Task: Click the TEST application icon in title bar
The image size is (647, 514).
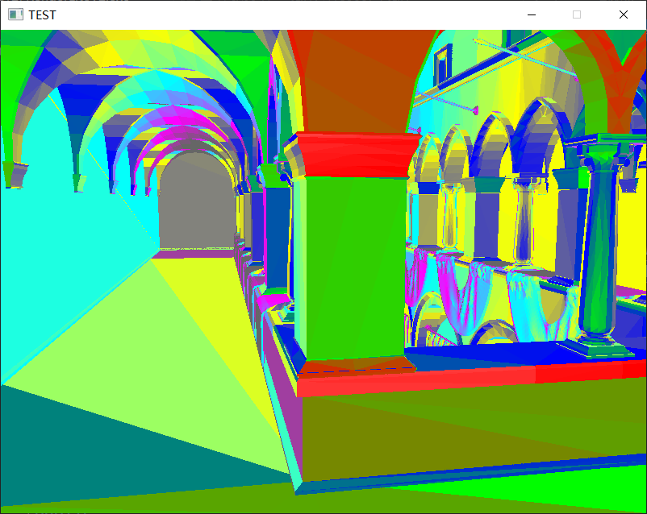Action: [x=14, y=14]
